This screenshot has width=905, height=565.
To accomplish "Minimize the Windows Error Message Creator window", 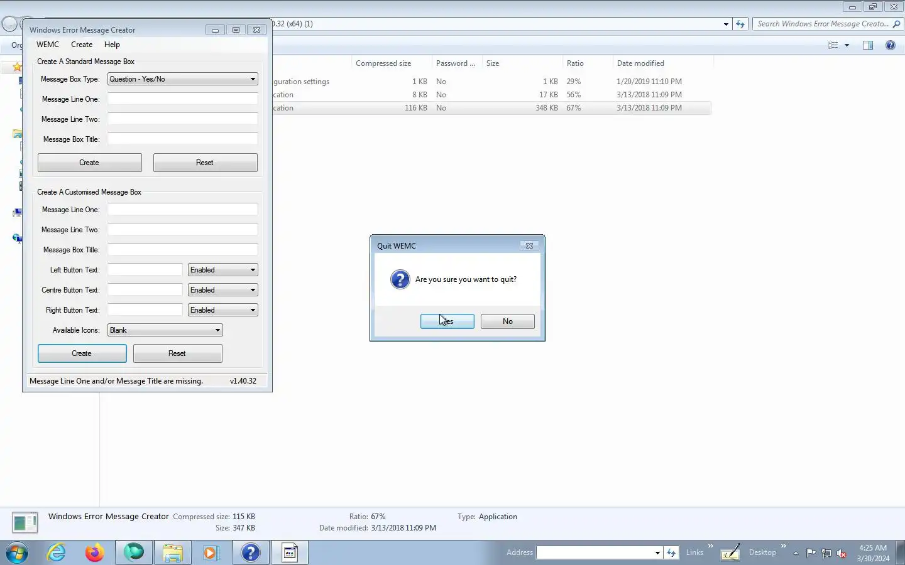I will pos(215,30).
